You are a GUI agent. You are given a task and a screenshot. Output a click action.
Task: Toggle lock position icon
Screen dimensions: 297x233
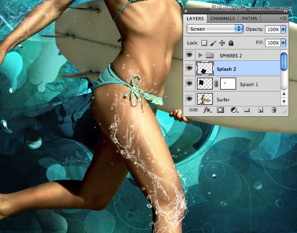[222, 43]
